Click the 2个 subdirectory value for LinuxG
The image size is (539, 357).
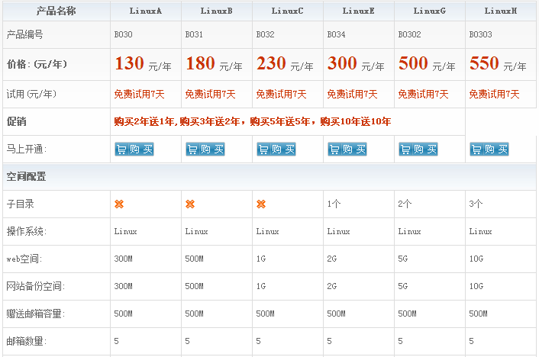pyautogui.click(x=405, y=204)
